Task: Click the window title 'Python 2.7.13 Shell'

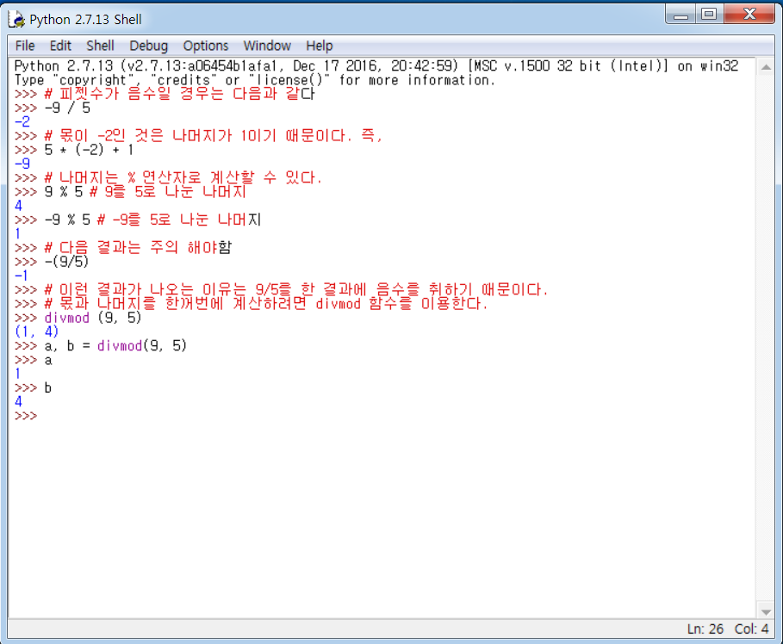Action: (85, 20)
